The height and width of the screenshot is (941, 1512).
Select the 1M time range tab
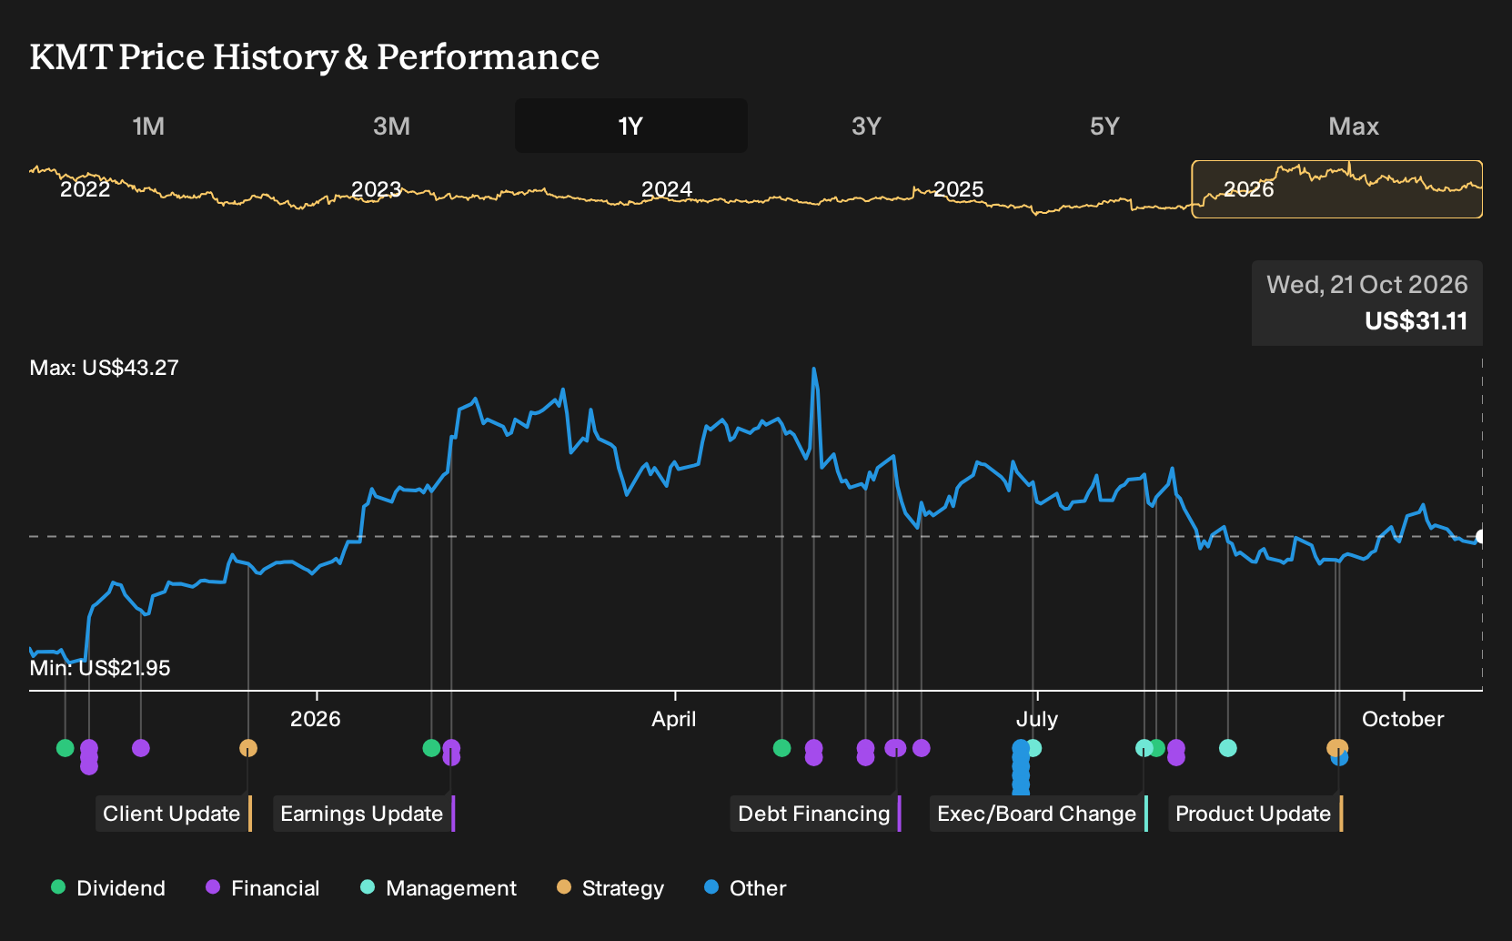click(x=148, y=126)
